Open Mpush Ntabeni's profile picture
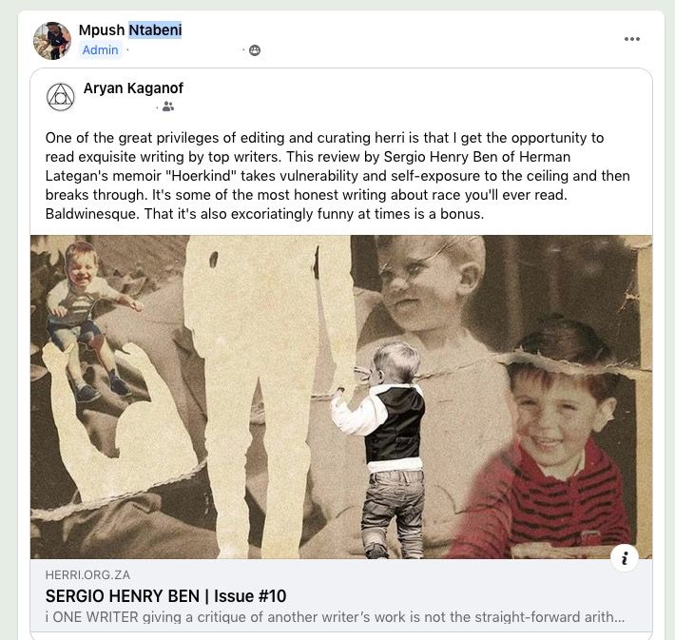Viewport: 675px width, 640px height. 52,41
